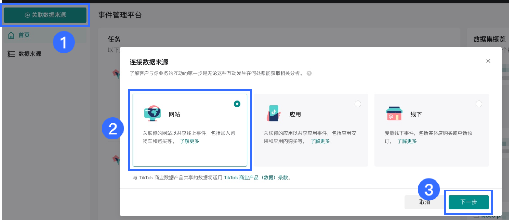The image size is (509, 220).
Task: Click the 线下 card title
Action: [416, 114]
